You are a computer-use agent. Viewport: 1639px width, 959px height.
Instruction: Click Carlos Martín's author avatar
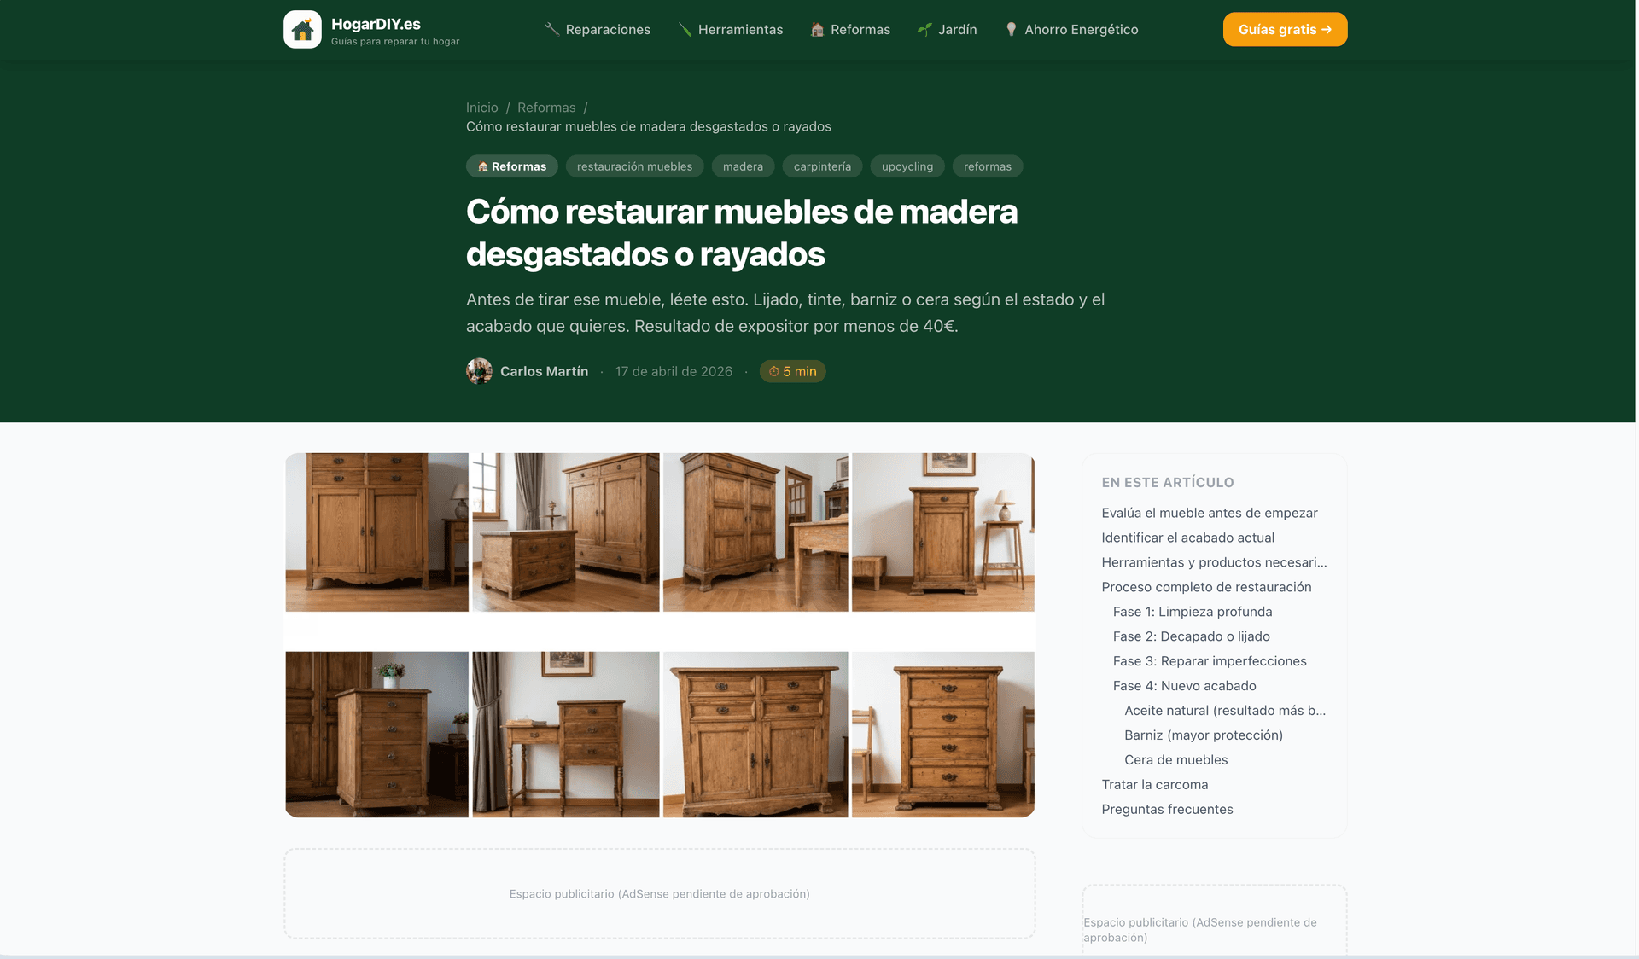479,371
